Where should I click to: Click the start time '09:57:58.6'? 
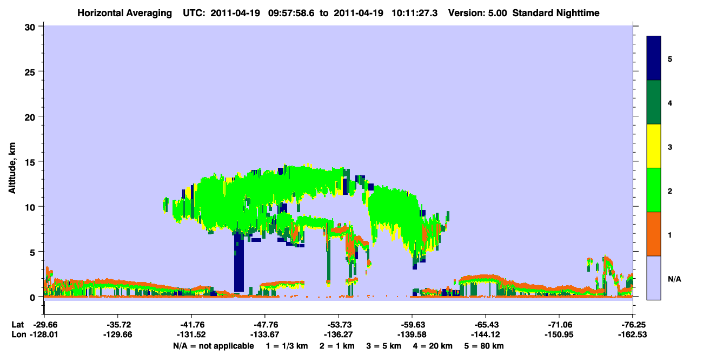[x=291, y=12]
